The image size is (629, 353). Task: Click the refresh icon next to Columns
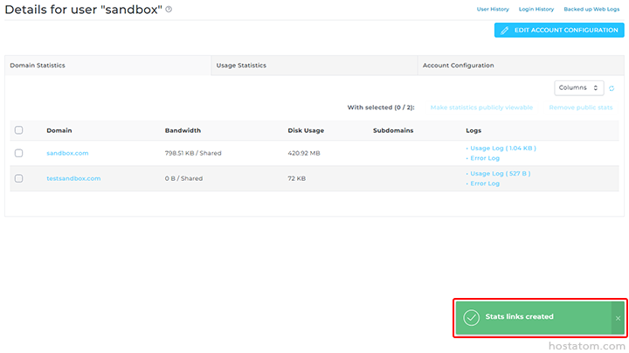pos(612,88)
